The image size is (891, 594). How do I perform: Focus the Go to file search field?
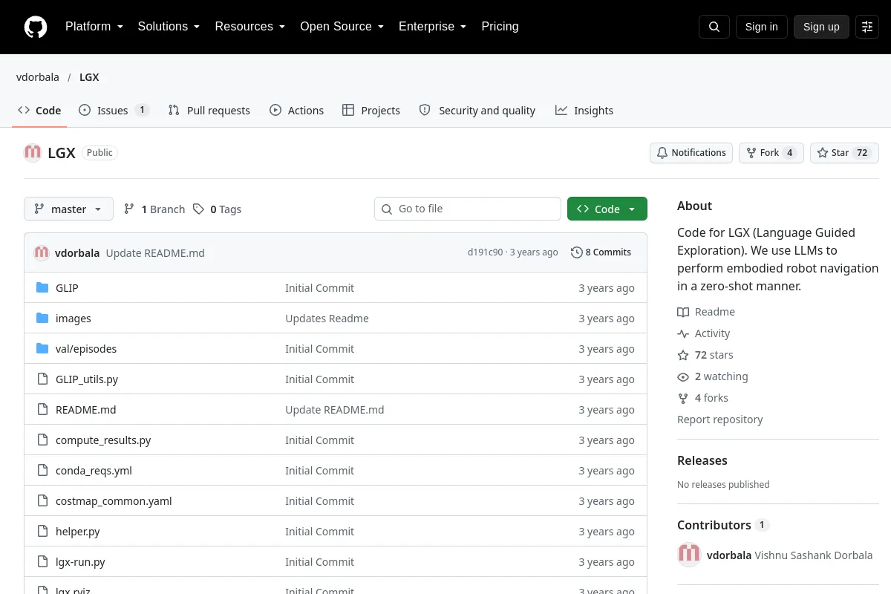point(468,209)
